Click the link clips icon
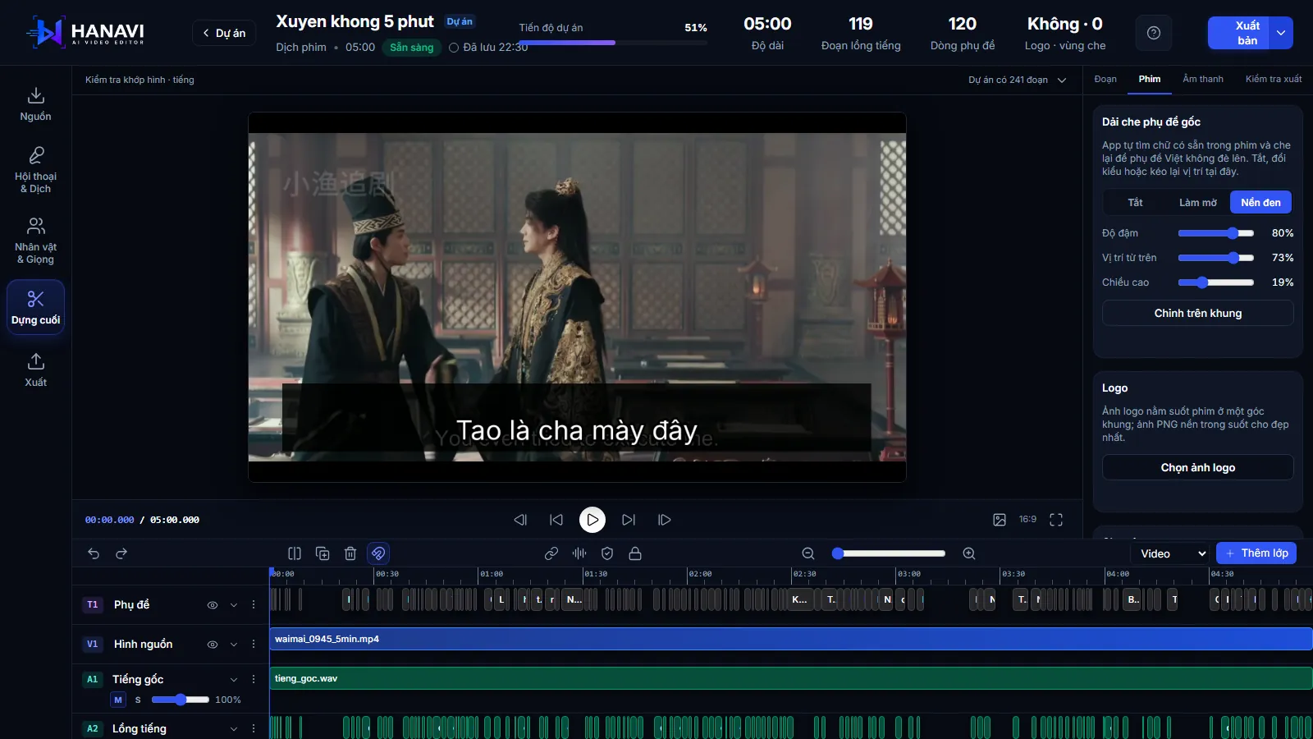 551,553
